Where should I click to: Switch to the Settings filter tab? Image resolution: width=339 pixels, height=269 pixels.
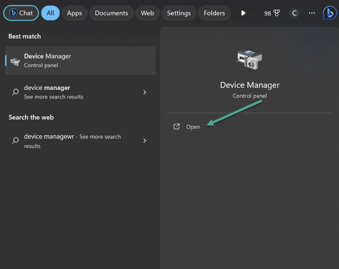179,13
